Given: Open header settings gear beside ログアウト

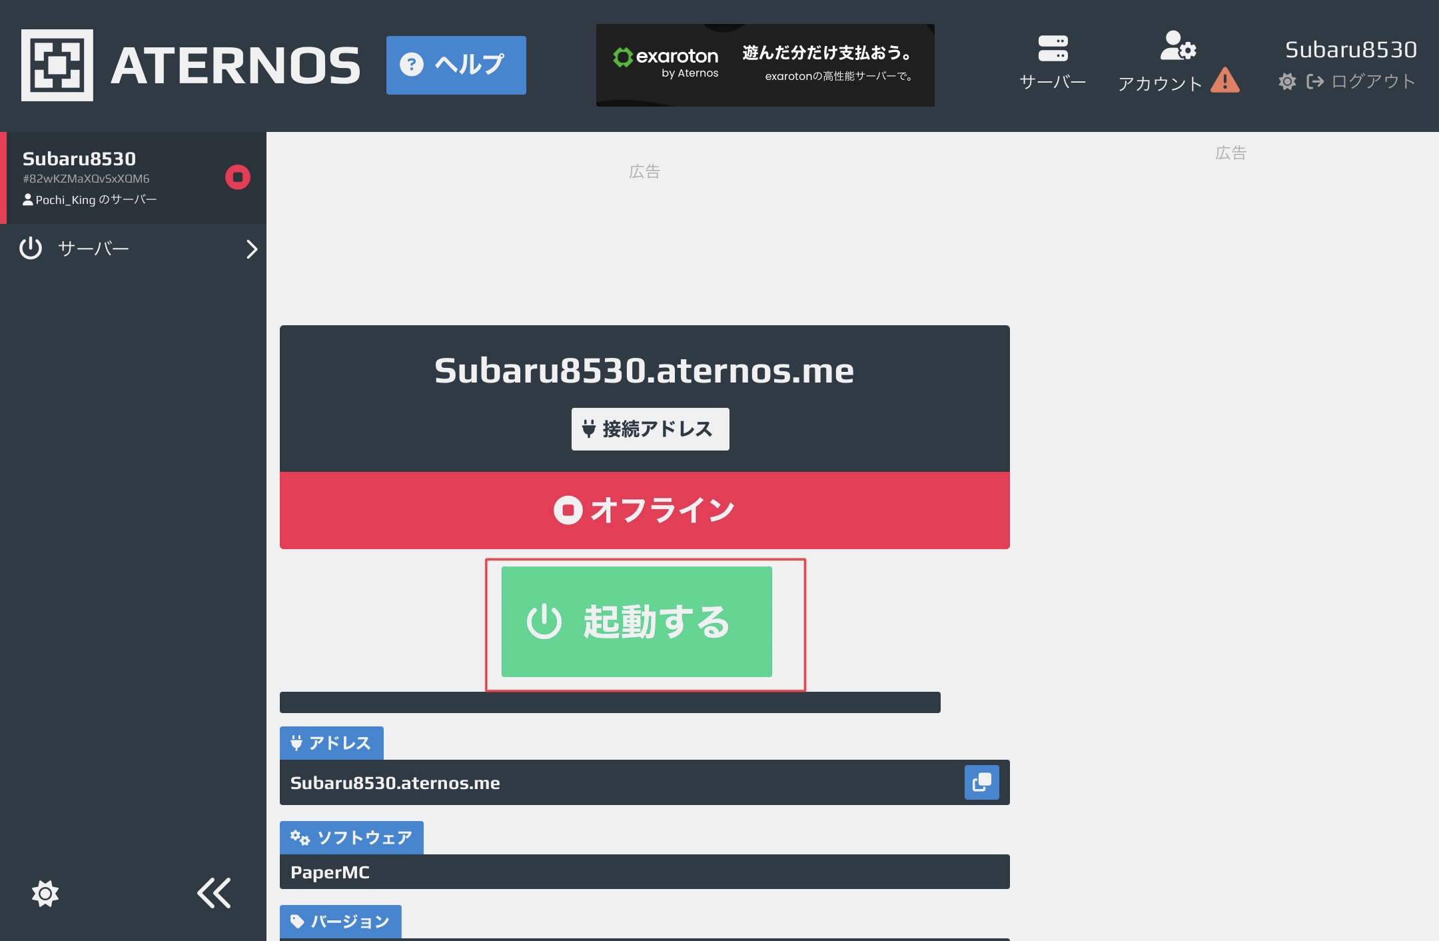Looking at the screenshot, I should (x=1287, y=81).
